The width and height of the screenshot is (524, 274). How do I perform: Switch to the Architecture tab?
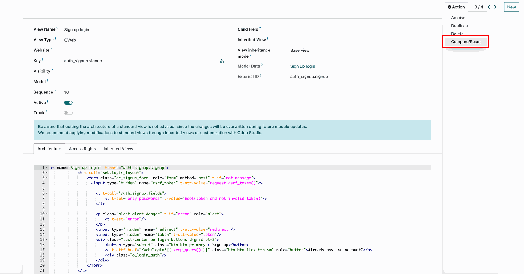tap(49, 149)
